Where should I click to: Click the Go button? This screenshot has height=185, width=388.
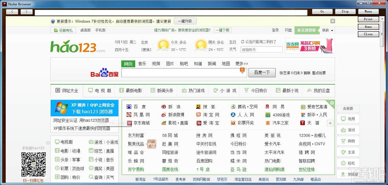point(322,12)
